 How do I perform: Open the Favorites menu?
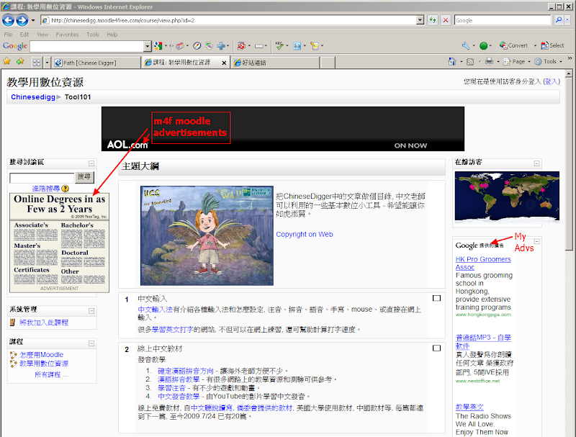click(x=67, y=35)
